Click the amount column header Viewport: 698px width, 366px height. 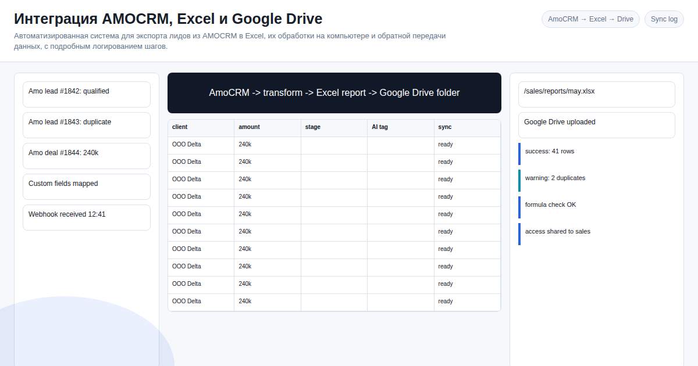pyautogui.click(x=268, y=128)
